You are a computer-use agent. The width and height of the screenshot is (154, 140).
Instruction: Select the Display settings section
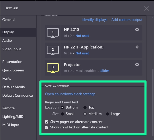pos(18,32)
